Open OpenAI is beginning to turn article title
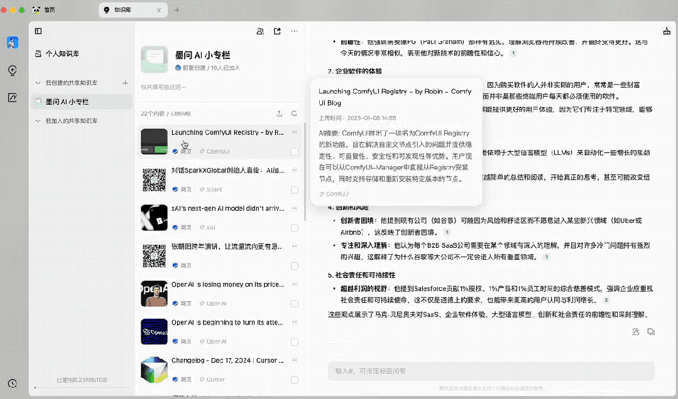 pyautogui.click(x=227, y=322)
